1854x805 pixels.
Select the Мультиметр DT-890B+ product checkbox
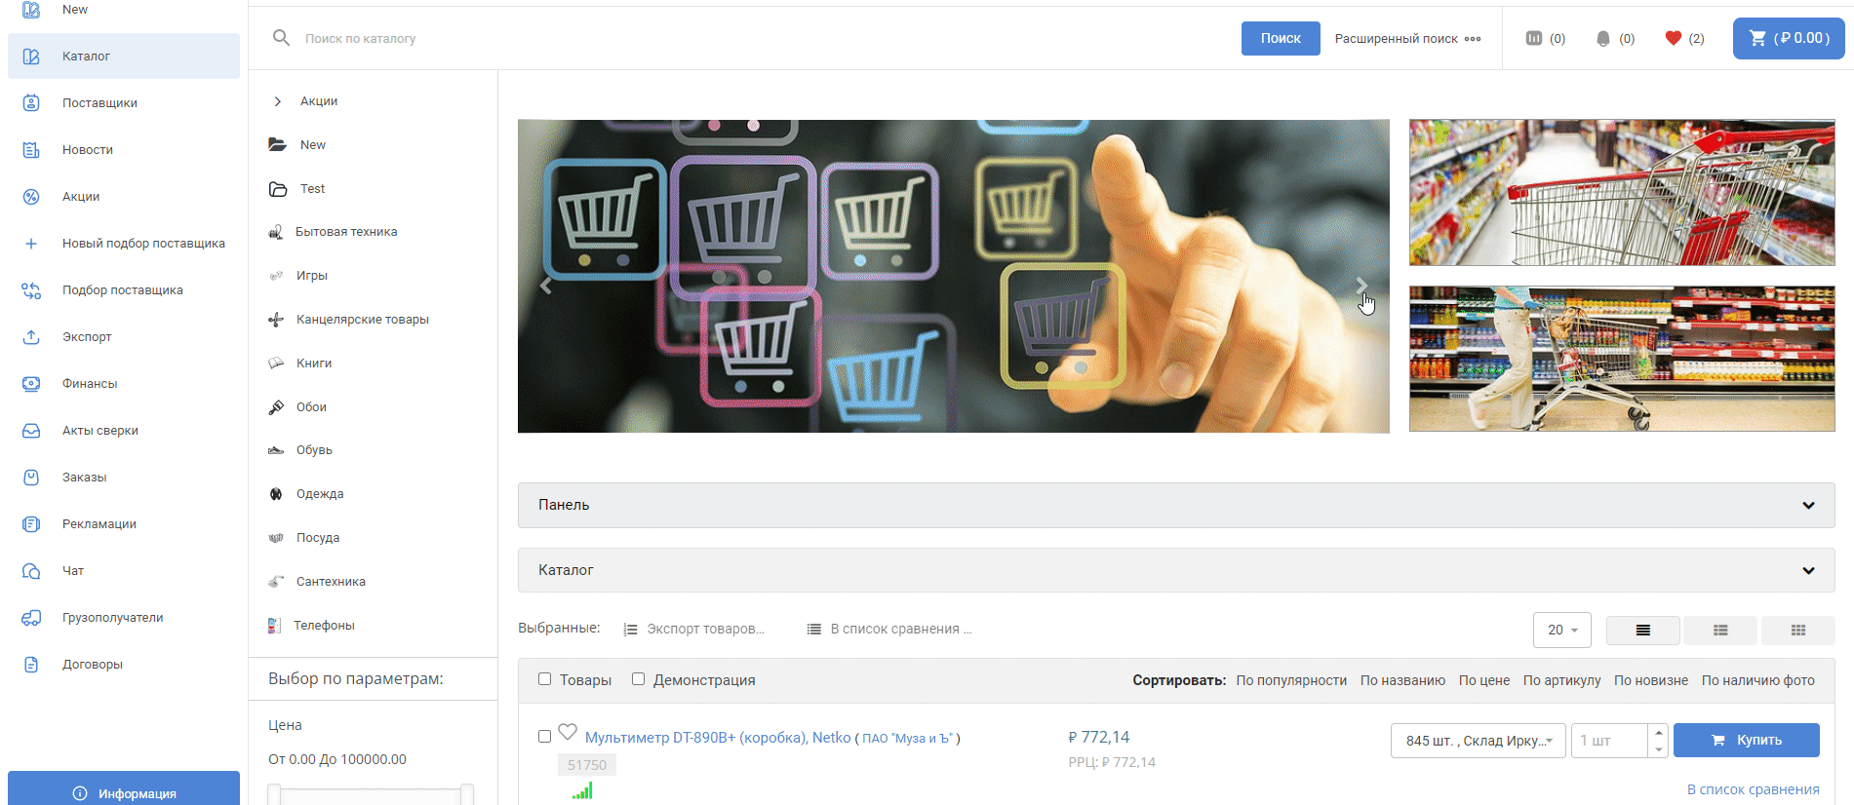coord(544,737)
